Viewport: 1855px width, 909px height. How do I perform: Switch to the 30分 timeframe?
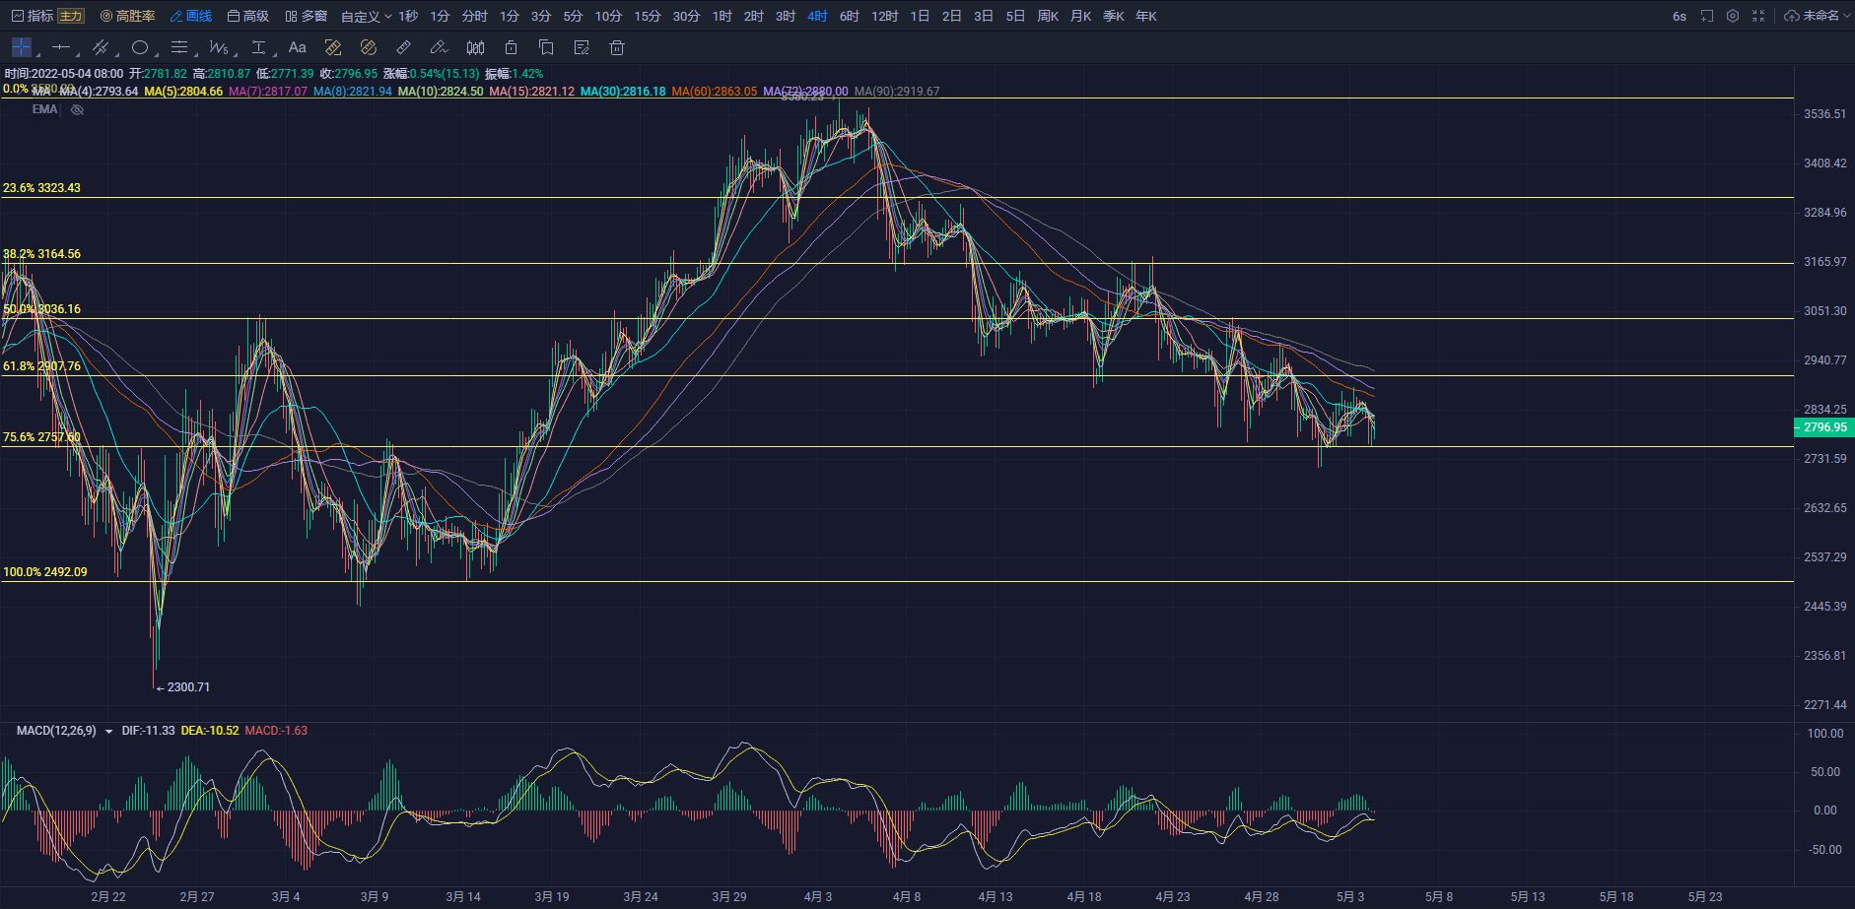tap(686, 16)
